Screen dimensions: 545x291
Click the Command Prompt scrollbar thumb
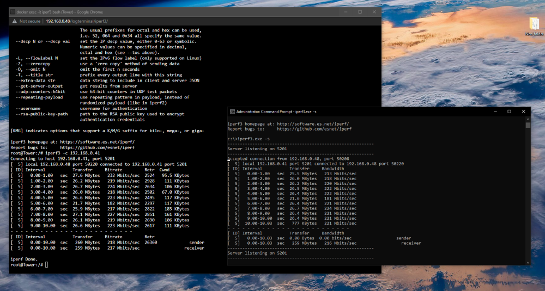click(528, 125)
